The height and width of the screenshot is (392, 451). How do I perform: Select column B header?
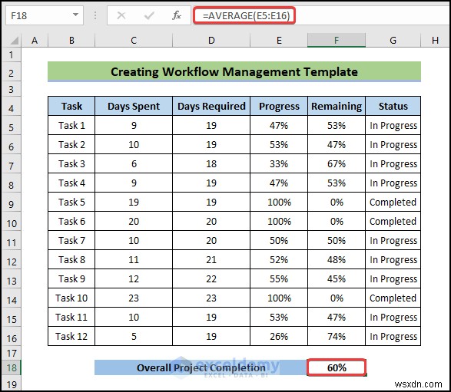[x=71, y=40]
